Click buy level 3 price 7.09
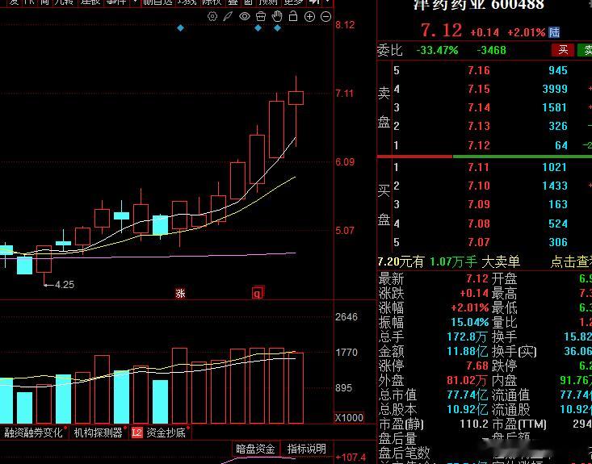The height and width of the screenshot is (464, 592). [x=479, y=204]
